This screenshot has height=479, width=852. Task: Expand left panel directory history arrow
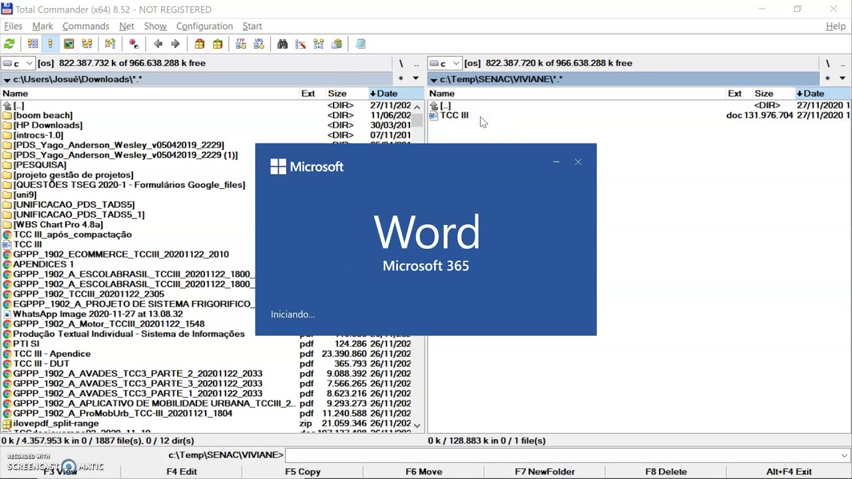[x=416, y=79]
